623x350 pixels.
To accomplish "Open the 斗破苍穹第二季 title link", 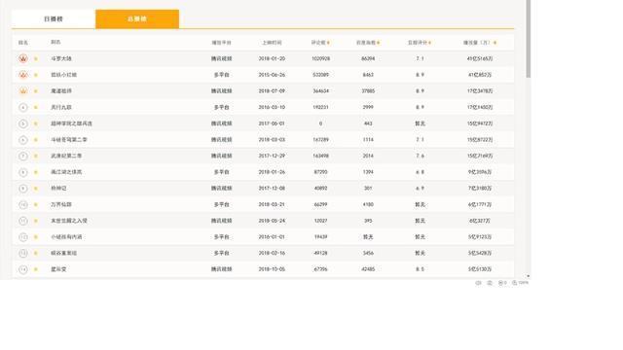I will pyautogui.click(x=69, y=140).
